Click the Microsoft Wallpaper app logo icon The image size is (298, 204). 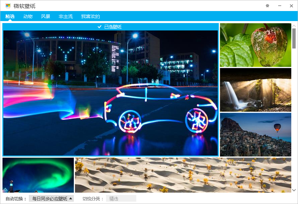8,6
